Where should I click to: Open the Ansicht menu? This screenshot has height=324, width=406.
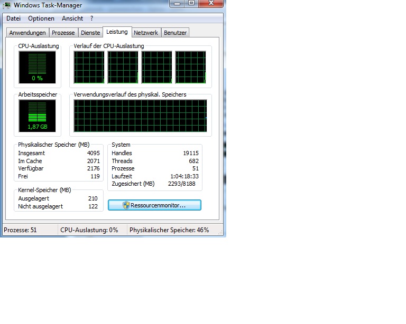tap(72, 18)
